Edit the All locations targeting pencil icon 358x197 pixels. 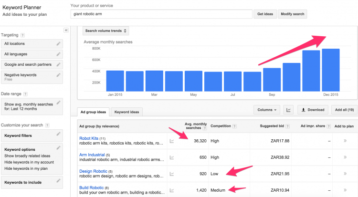coord(58,43)
